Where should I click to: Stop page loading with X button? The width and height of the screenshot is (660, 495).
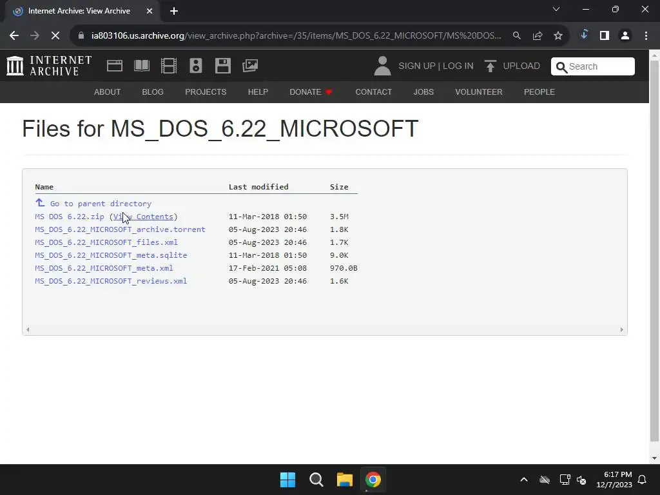click(x=55, y=36)
